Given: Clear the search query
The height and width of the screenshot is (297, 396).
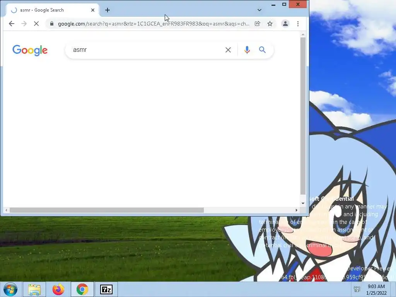Looking at the screenshot, I should pos(228,50).
